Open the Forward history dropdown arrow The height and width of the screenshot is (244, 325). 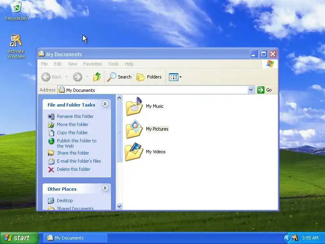[87, 77]
